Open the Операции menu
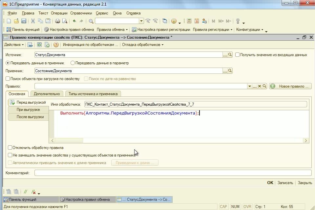The image size is (315, 210). 59,13
